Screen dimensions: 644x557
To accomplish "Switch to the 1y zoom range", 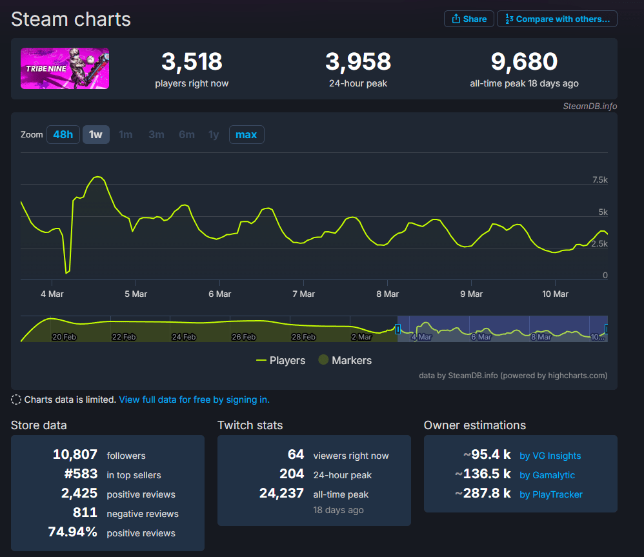I will pos(214,134).
